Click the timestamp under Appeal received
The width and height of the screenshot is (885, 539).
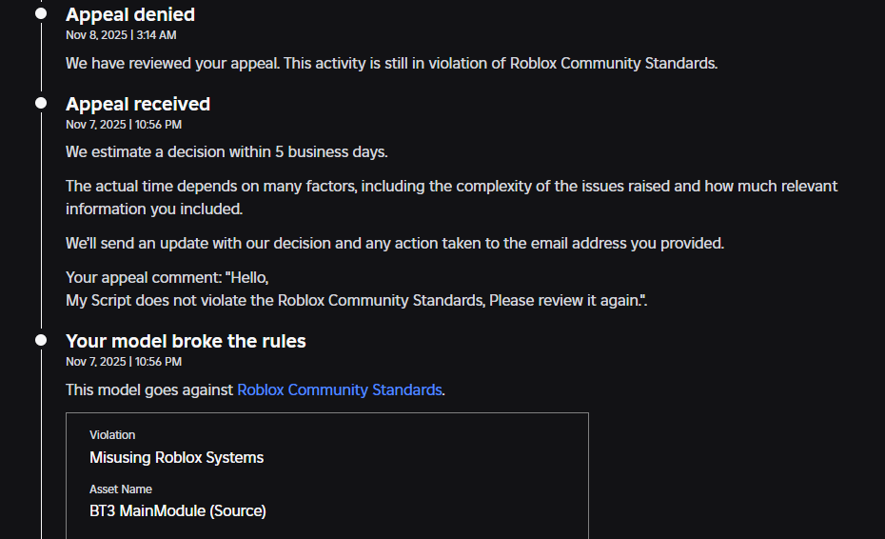(124, 125)
